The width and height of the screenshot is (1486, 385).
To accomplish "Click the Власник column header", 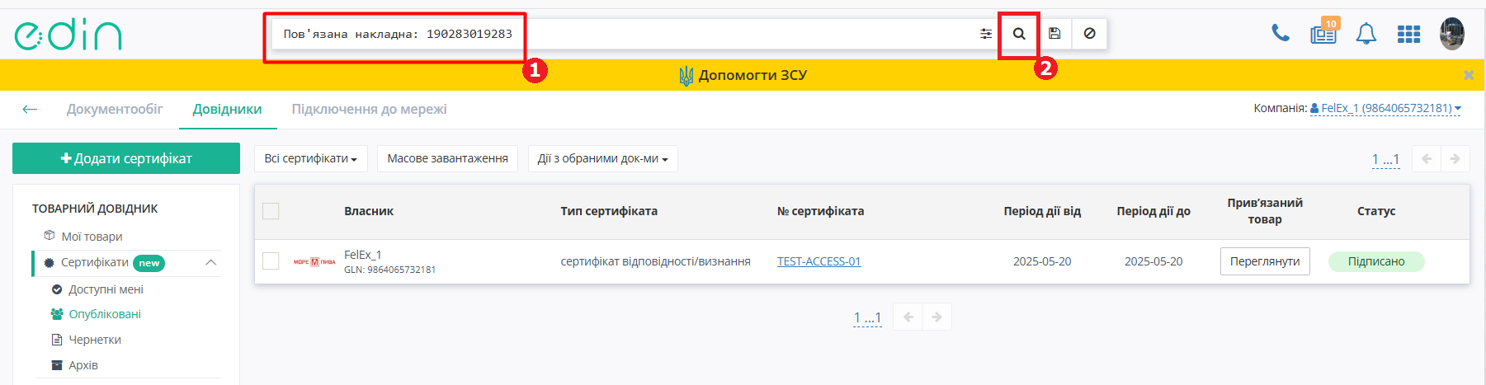I will click(369, 211).
